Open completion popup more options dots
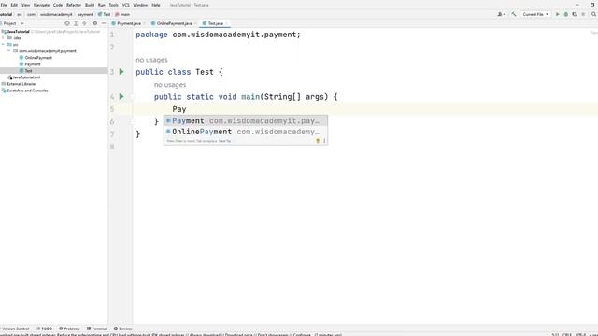 tap(324, 141)
